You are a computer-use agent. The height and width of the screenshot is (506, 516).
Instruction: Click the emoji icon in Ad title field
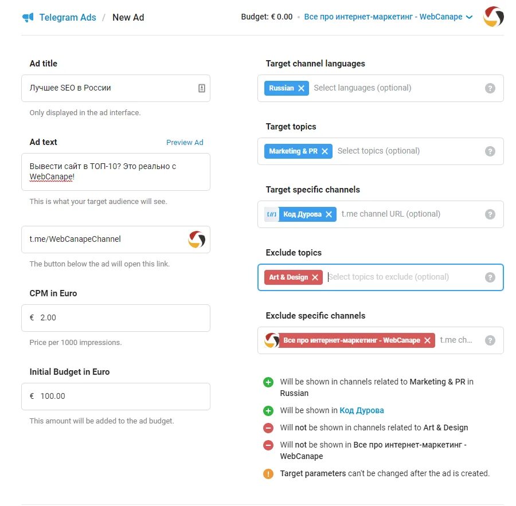[202, 88]
